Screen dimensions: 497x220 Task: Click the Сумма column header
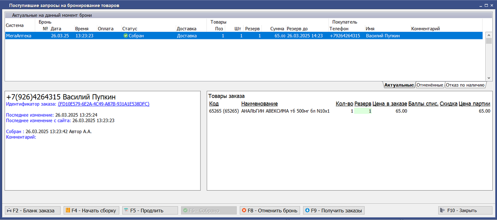(277, 29)
